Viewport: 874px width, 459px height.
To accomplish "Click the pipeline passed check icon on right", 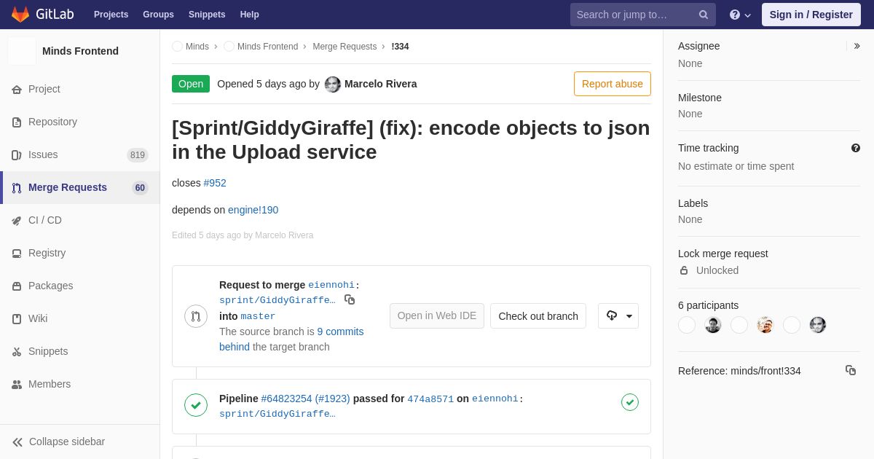I will click(630, 402).
